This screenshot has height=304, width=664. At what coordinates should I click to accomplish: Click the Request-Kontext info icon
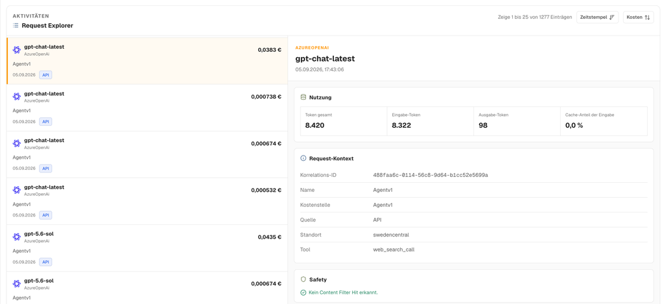click(303, 158)
